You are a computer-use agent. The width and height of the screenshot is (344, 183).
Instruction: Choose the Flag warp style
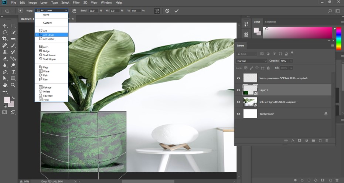click(x=45, y=67)
